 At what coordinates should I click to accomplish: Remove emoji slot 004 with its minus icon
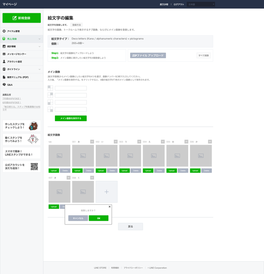[163, 142]
